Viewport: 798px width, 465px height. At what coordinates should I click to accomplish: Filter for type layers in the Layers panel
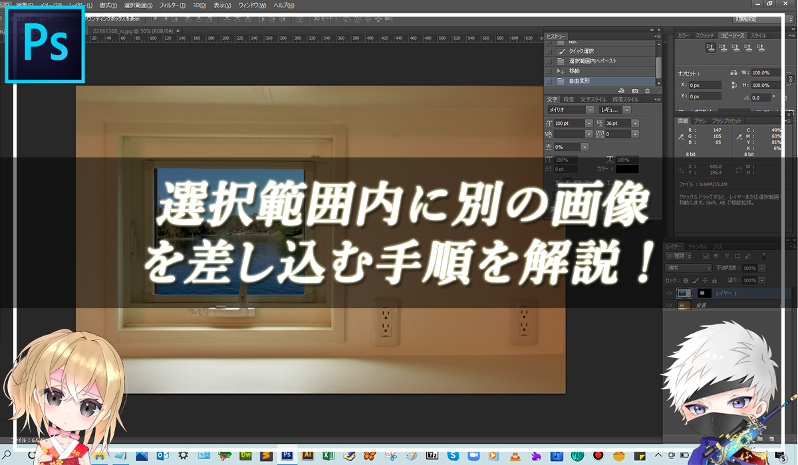pos(727,256)
